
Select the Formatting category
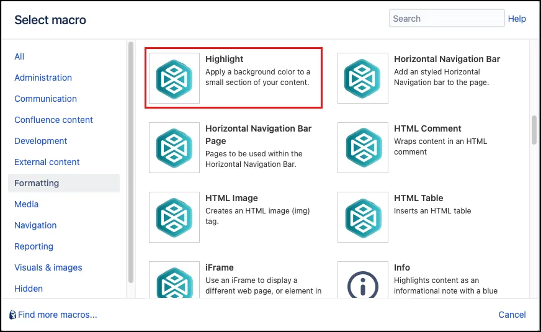point(64,183)
